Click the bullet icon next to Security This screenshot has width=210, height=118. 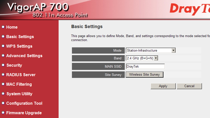click(x=3, y=65)
